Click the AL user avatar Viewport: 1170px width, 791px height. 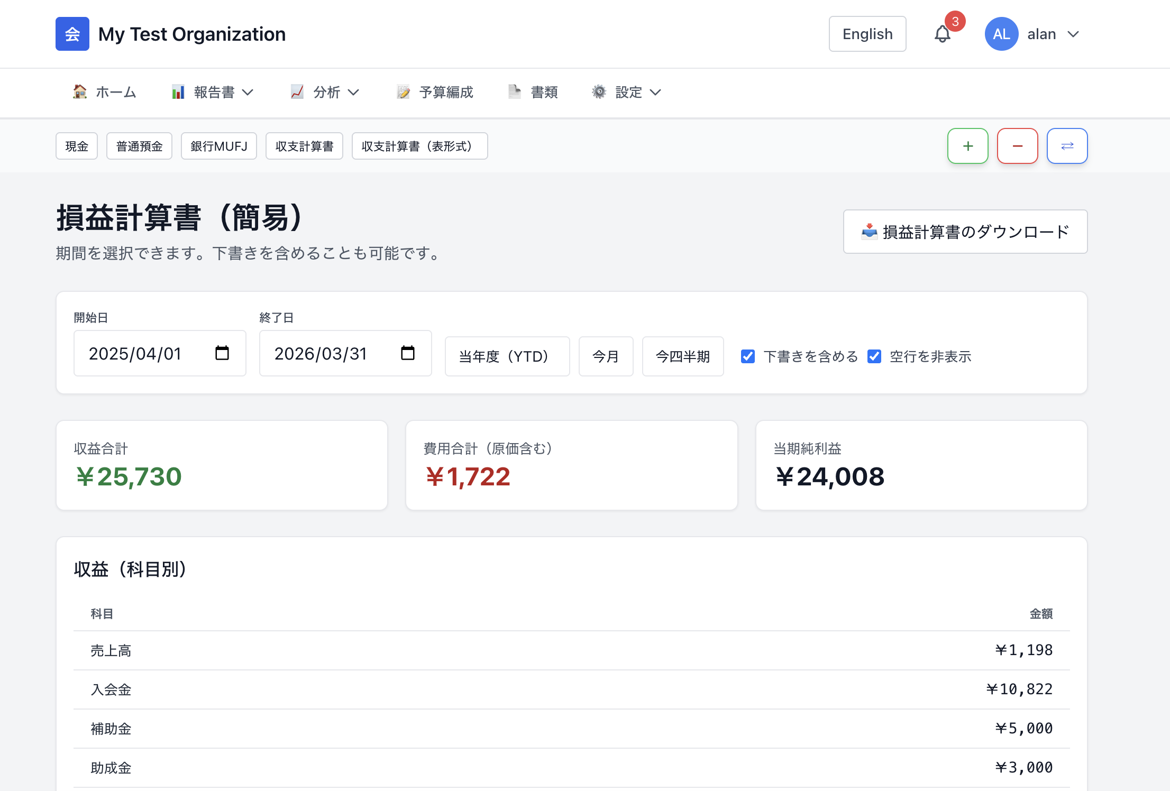tap(1001, 34)
